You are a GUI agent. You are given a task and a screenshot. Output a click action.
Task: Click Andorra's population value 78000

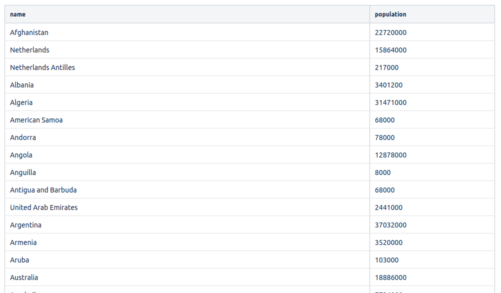384,137
